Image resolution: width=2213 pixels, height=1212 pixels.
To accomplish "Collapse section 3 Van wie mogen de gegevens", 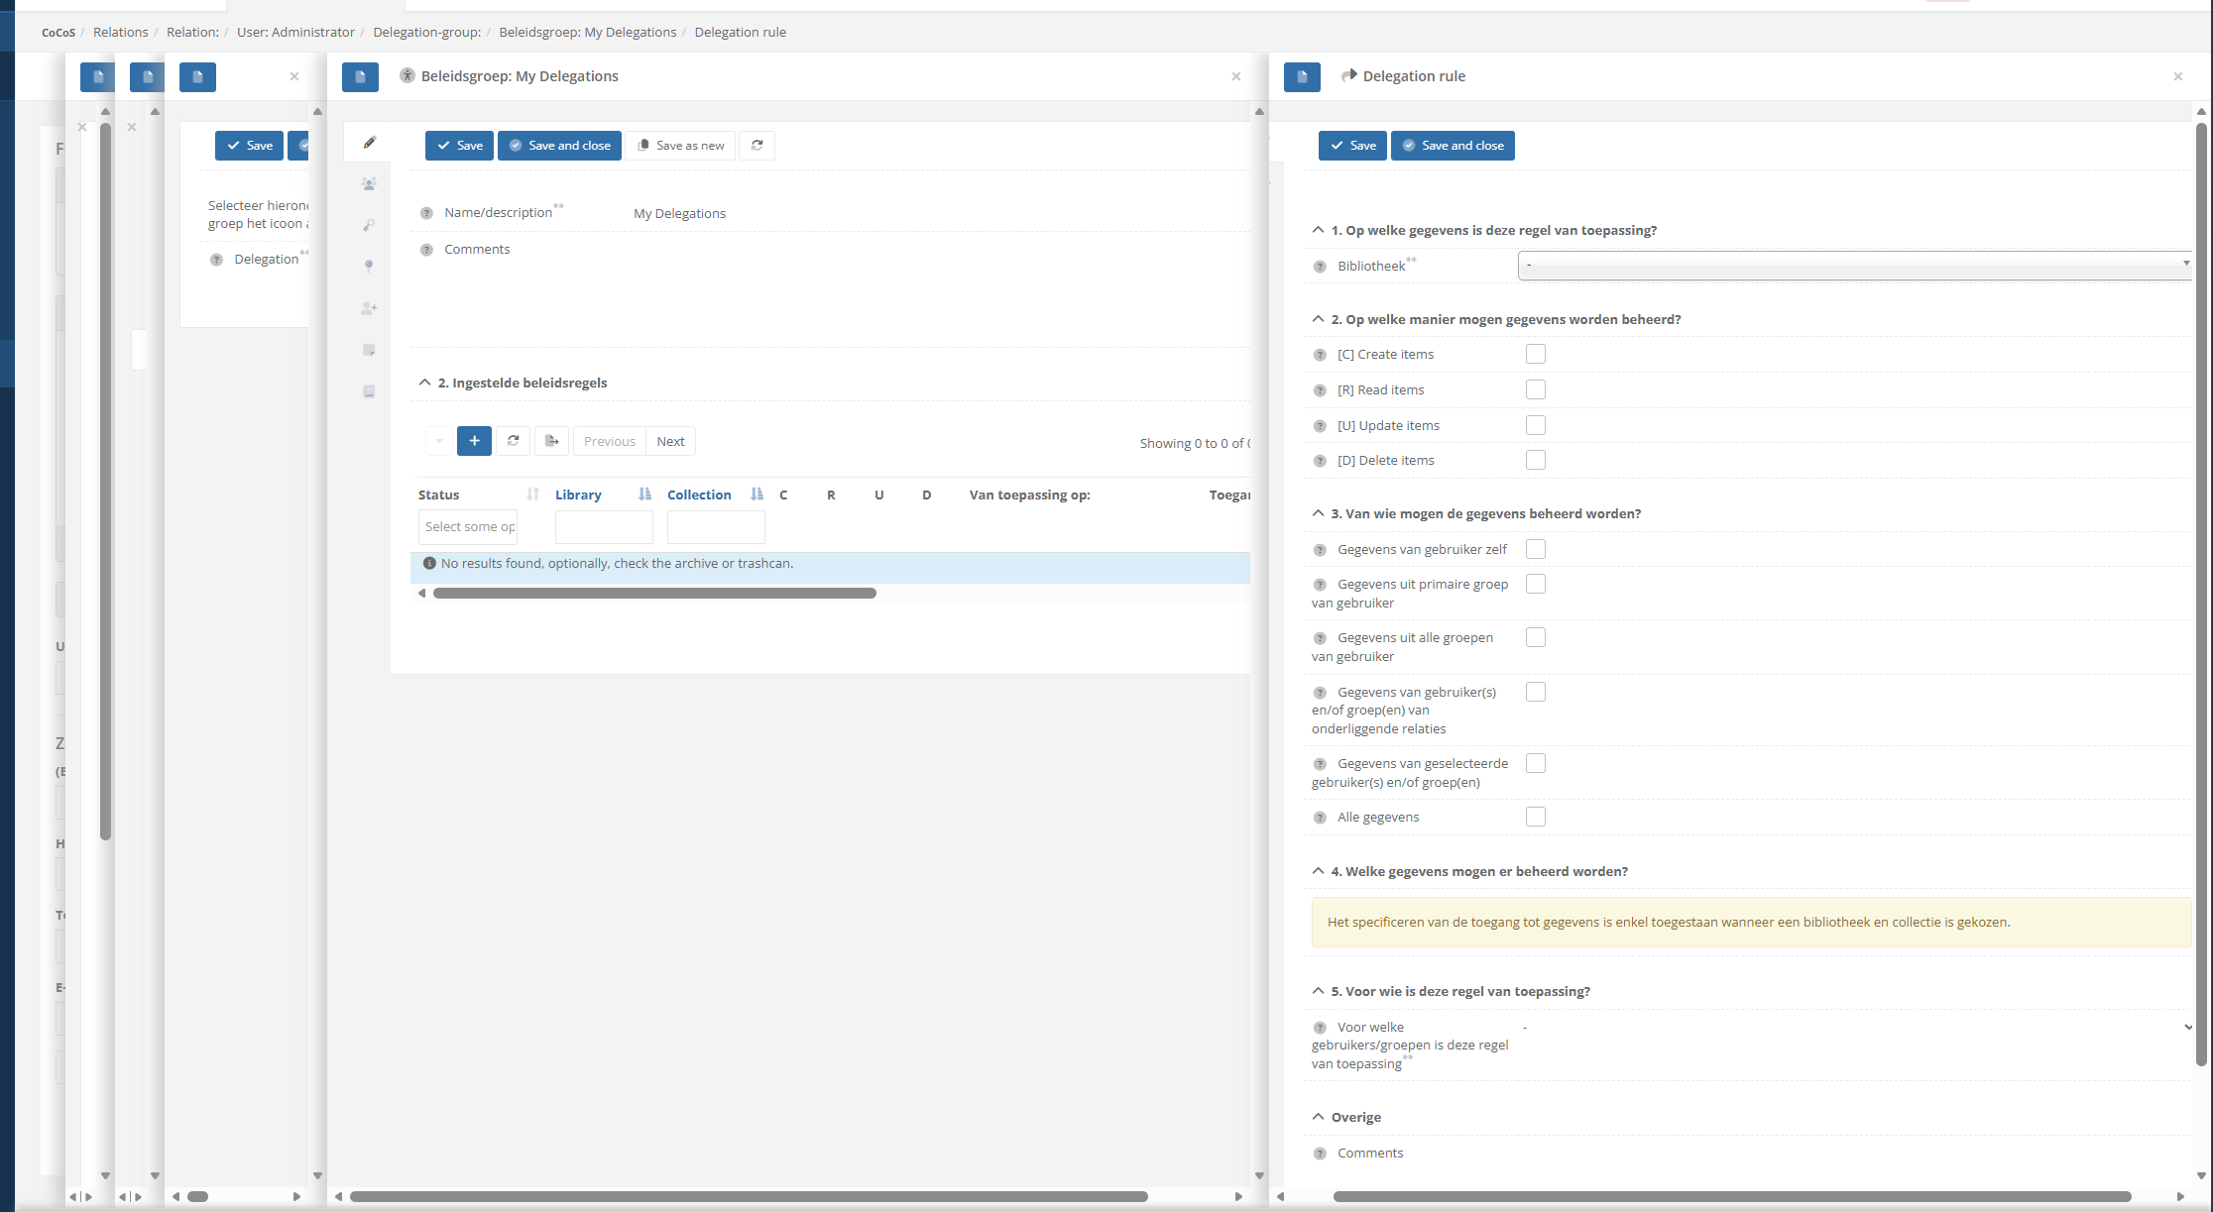I will pos(1318,513).
